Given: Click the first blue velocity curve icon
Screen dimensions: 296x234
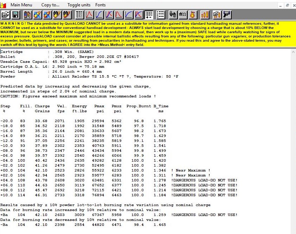Looking at the screenshot, I should 99,15.
